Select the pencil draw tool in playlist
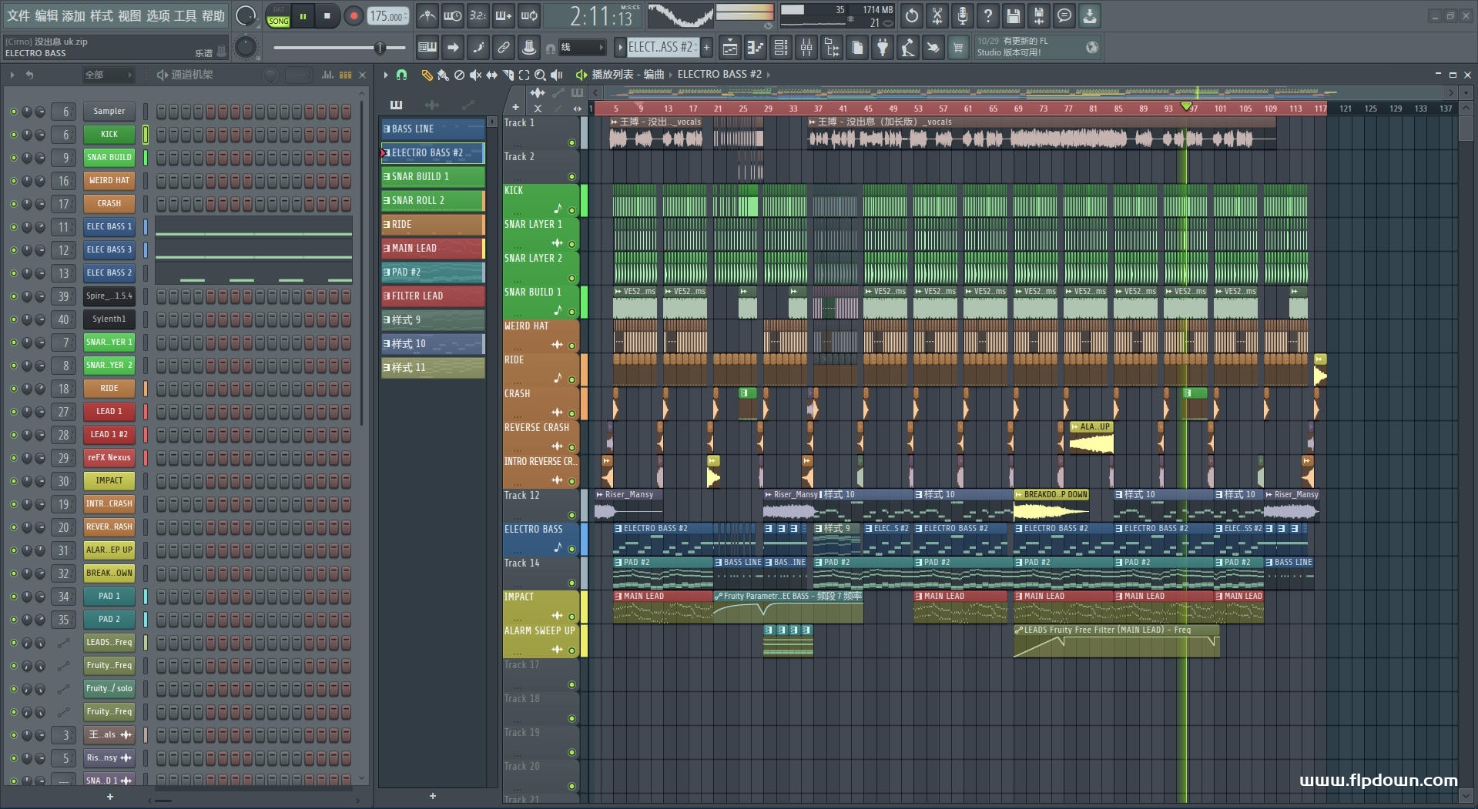This screenshot has width=1478, height=809. click(x=427, y=75)
